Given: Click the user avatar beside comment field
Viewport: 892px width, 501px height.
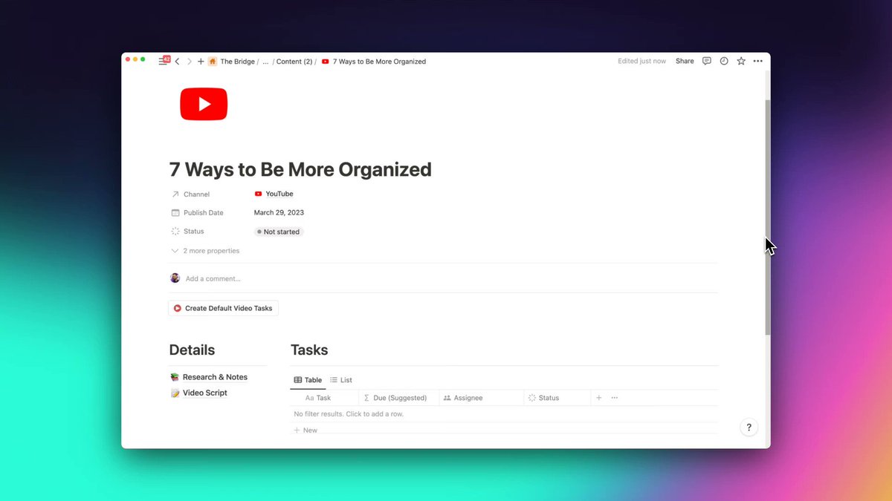Looking at the screenshot, I should 175,278.
